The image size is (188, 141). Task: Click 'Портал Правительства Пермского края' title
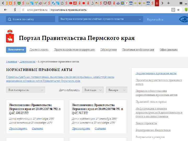click(77, 38)
